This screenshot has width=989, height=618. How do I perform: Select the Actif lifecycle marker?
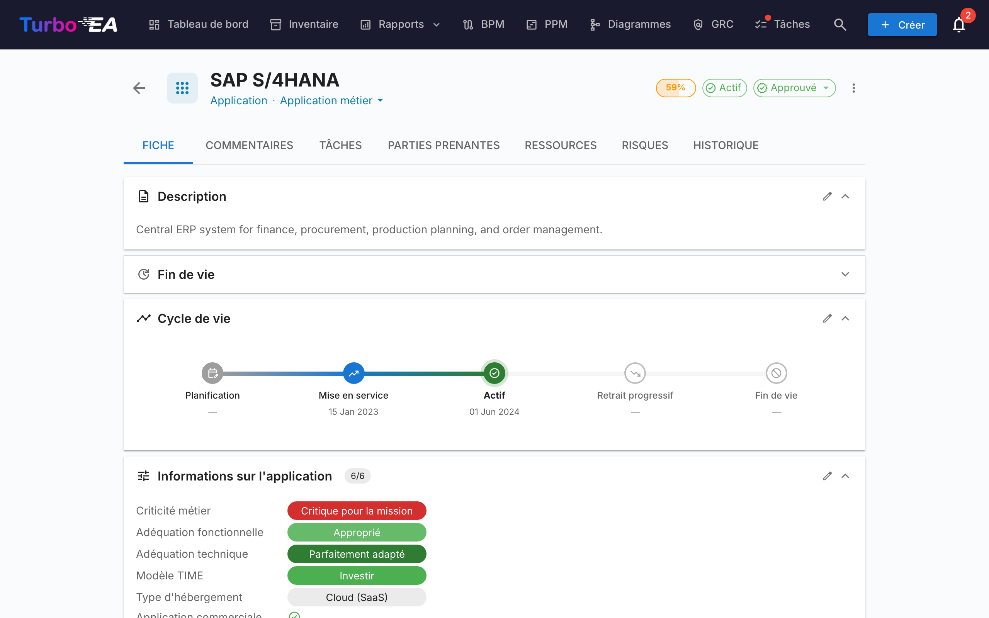[x=494, y=373]
